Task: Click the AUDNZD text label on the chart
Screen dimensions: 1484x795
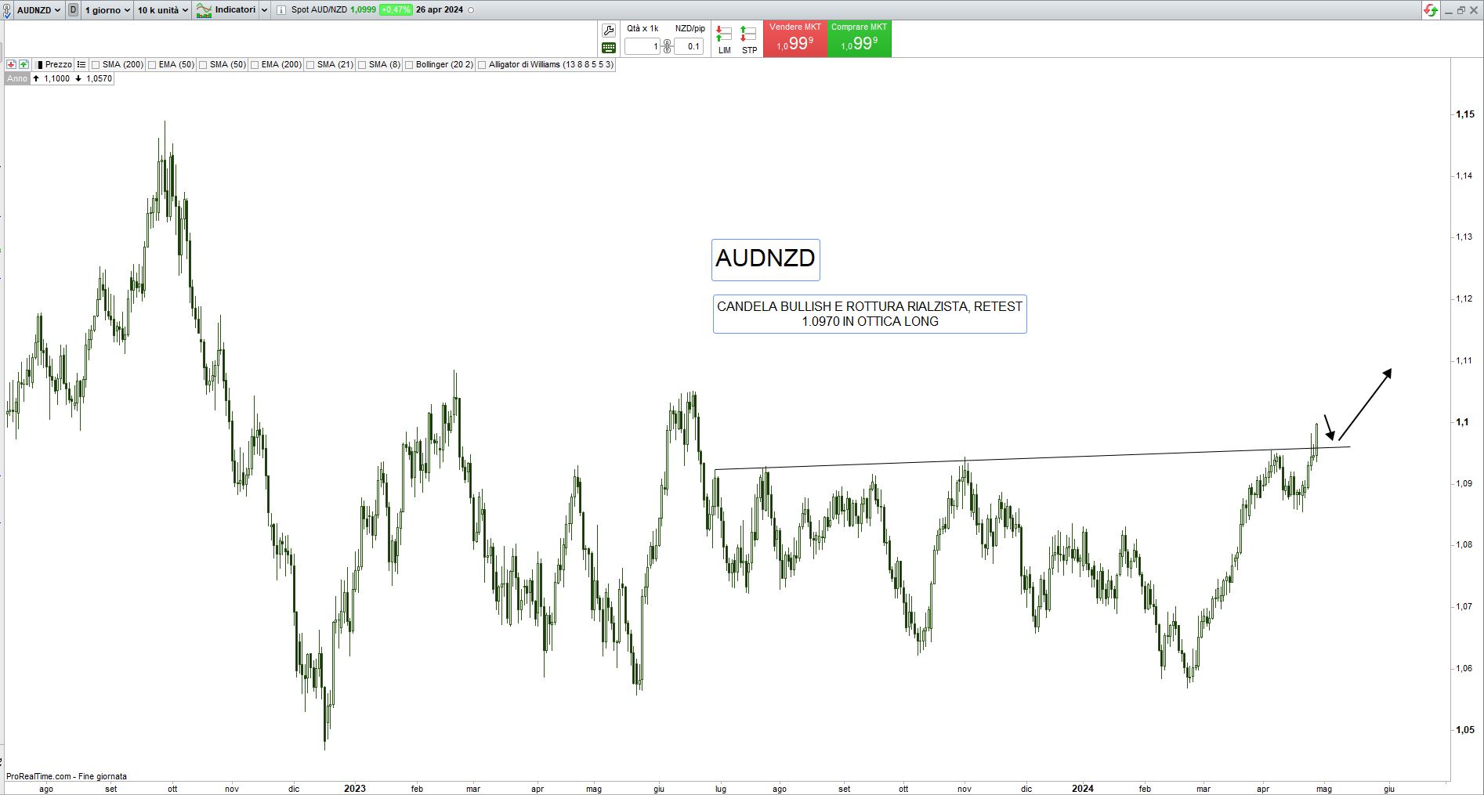Action: 766,259
